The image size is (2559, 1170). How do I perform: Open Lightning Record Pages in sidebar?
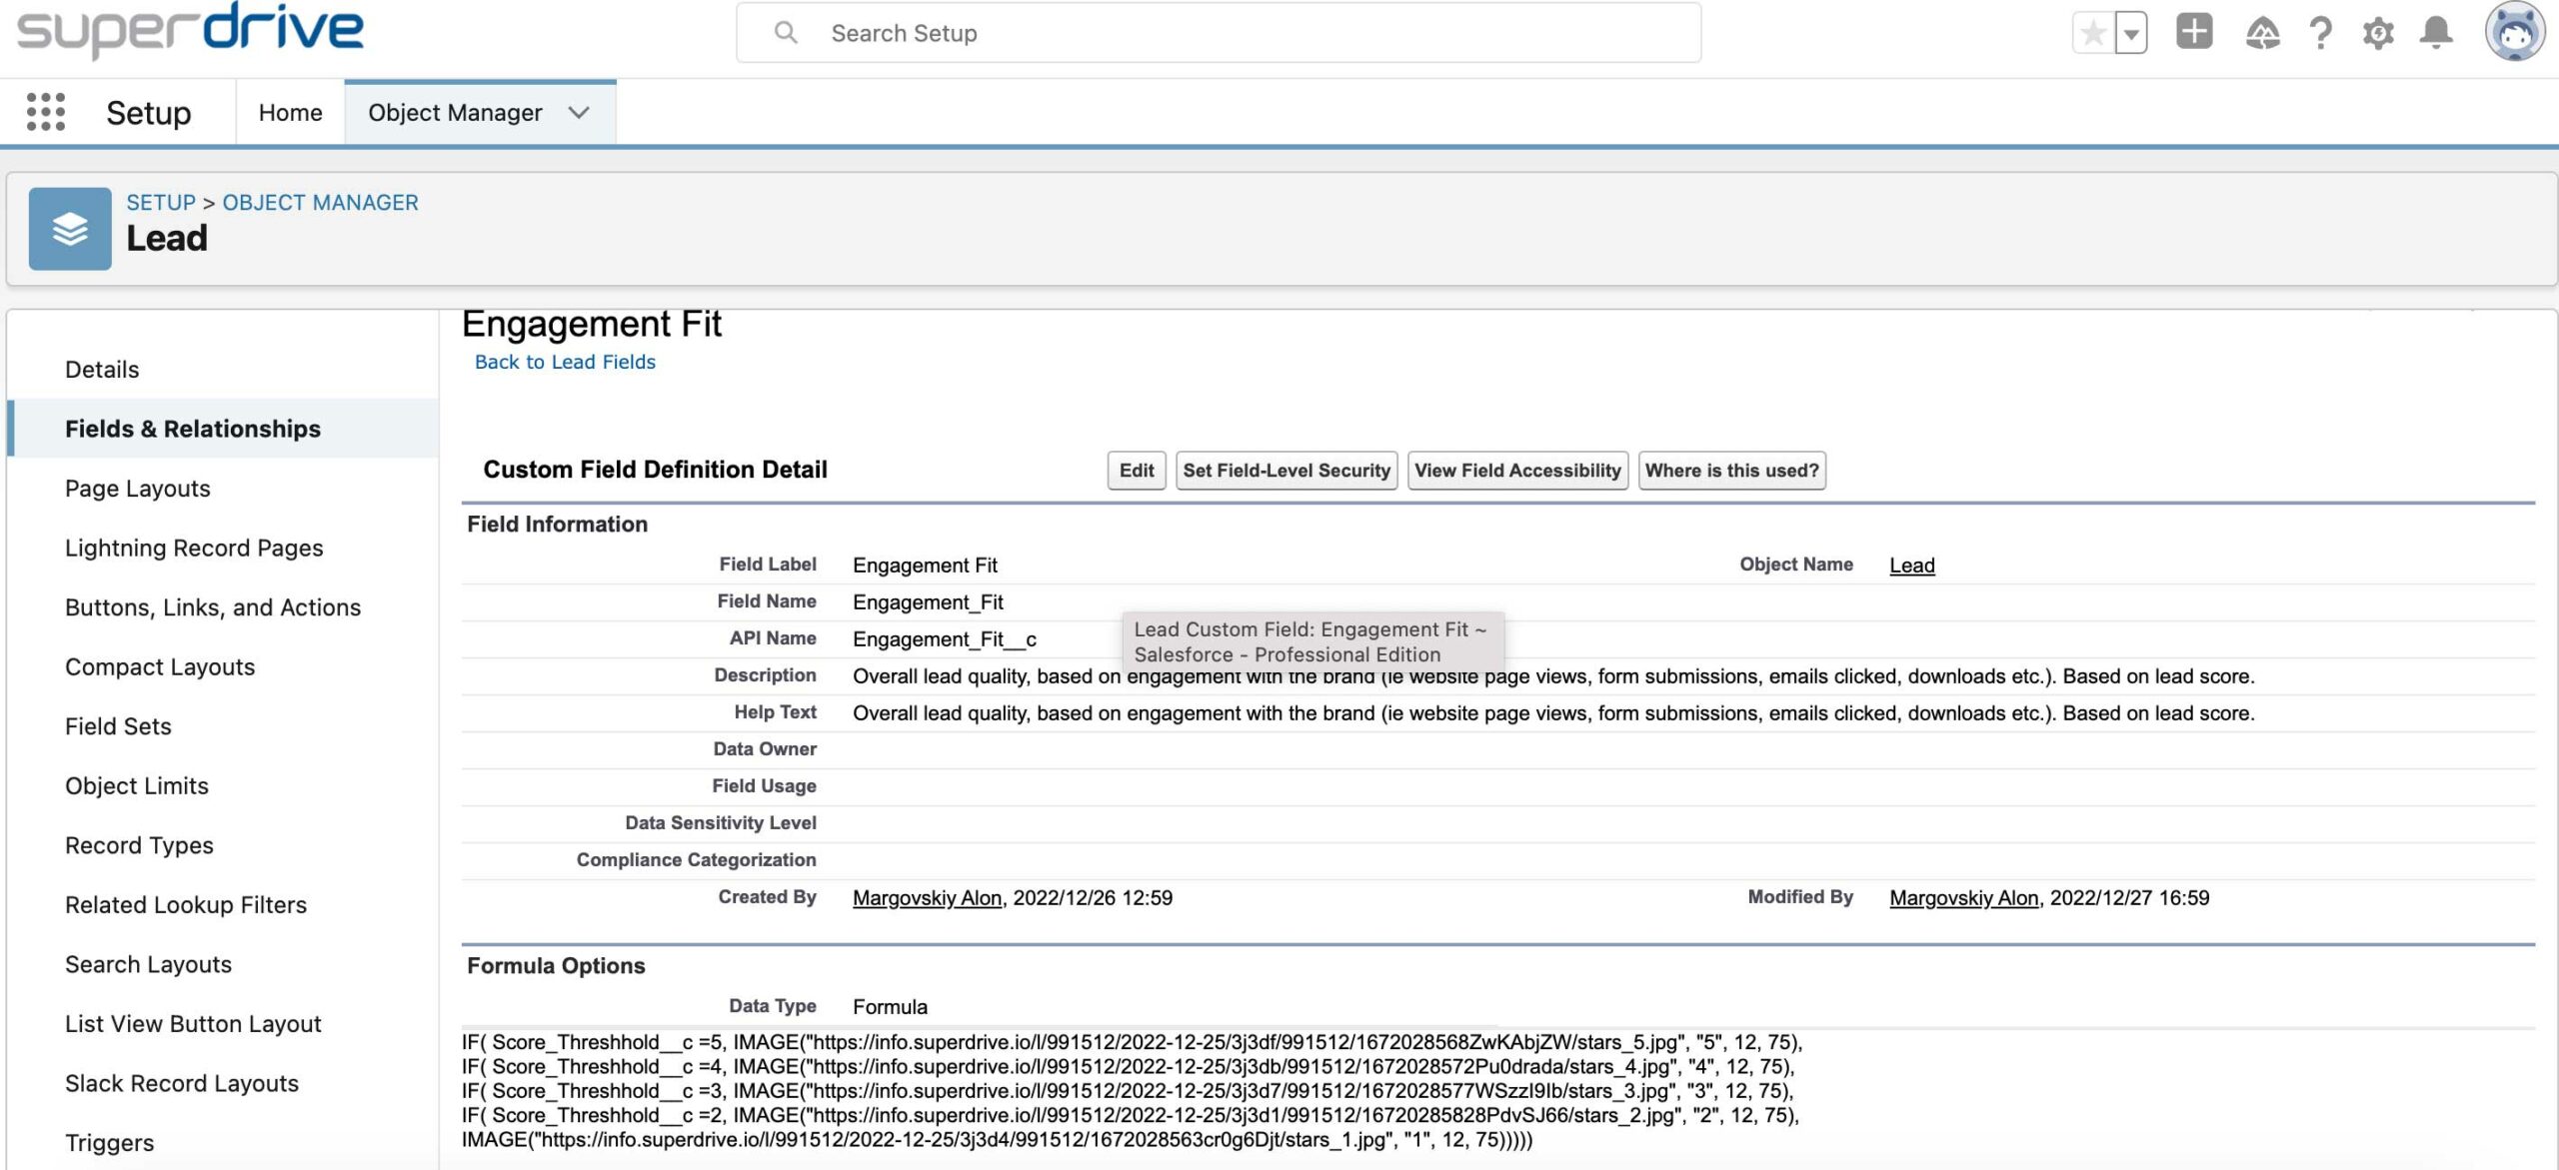(x=194, y=548)
